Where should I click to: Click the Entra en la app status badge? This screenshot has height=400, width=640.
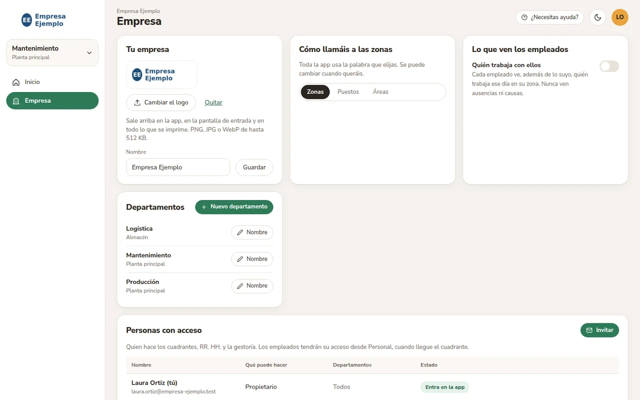[x=445, y=387]
